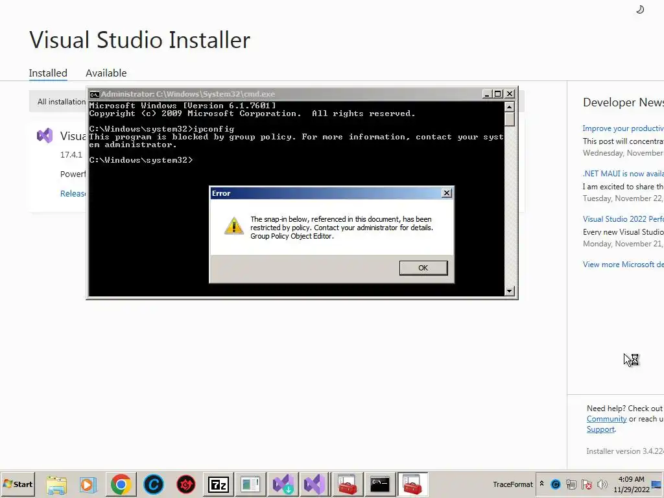Click the version number 17.4.1
Image resolution: width=664 pixels, height=498 pixels.
(x=71, y=154)
